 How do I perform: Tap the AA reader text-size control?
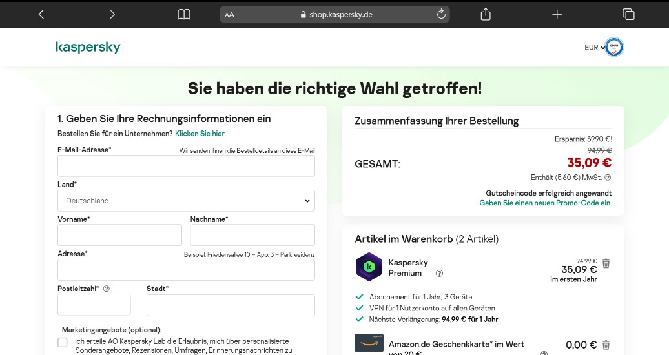pyautogui.click(x=229, y=15)
